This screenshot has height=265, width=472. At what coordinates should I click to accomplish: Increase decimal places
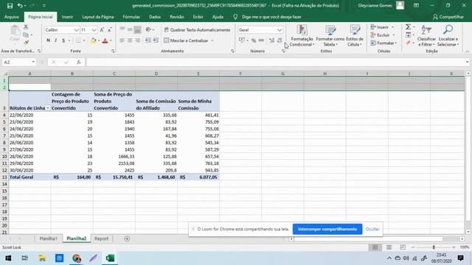(x=271, y=40)
